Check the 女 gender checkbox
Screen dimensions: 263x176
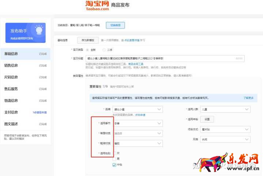115,153
